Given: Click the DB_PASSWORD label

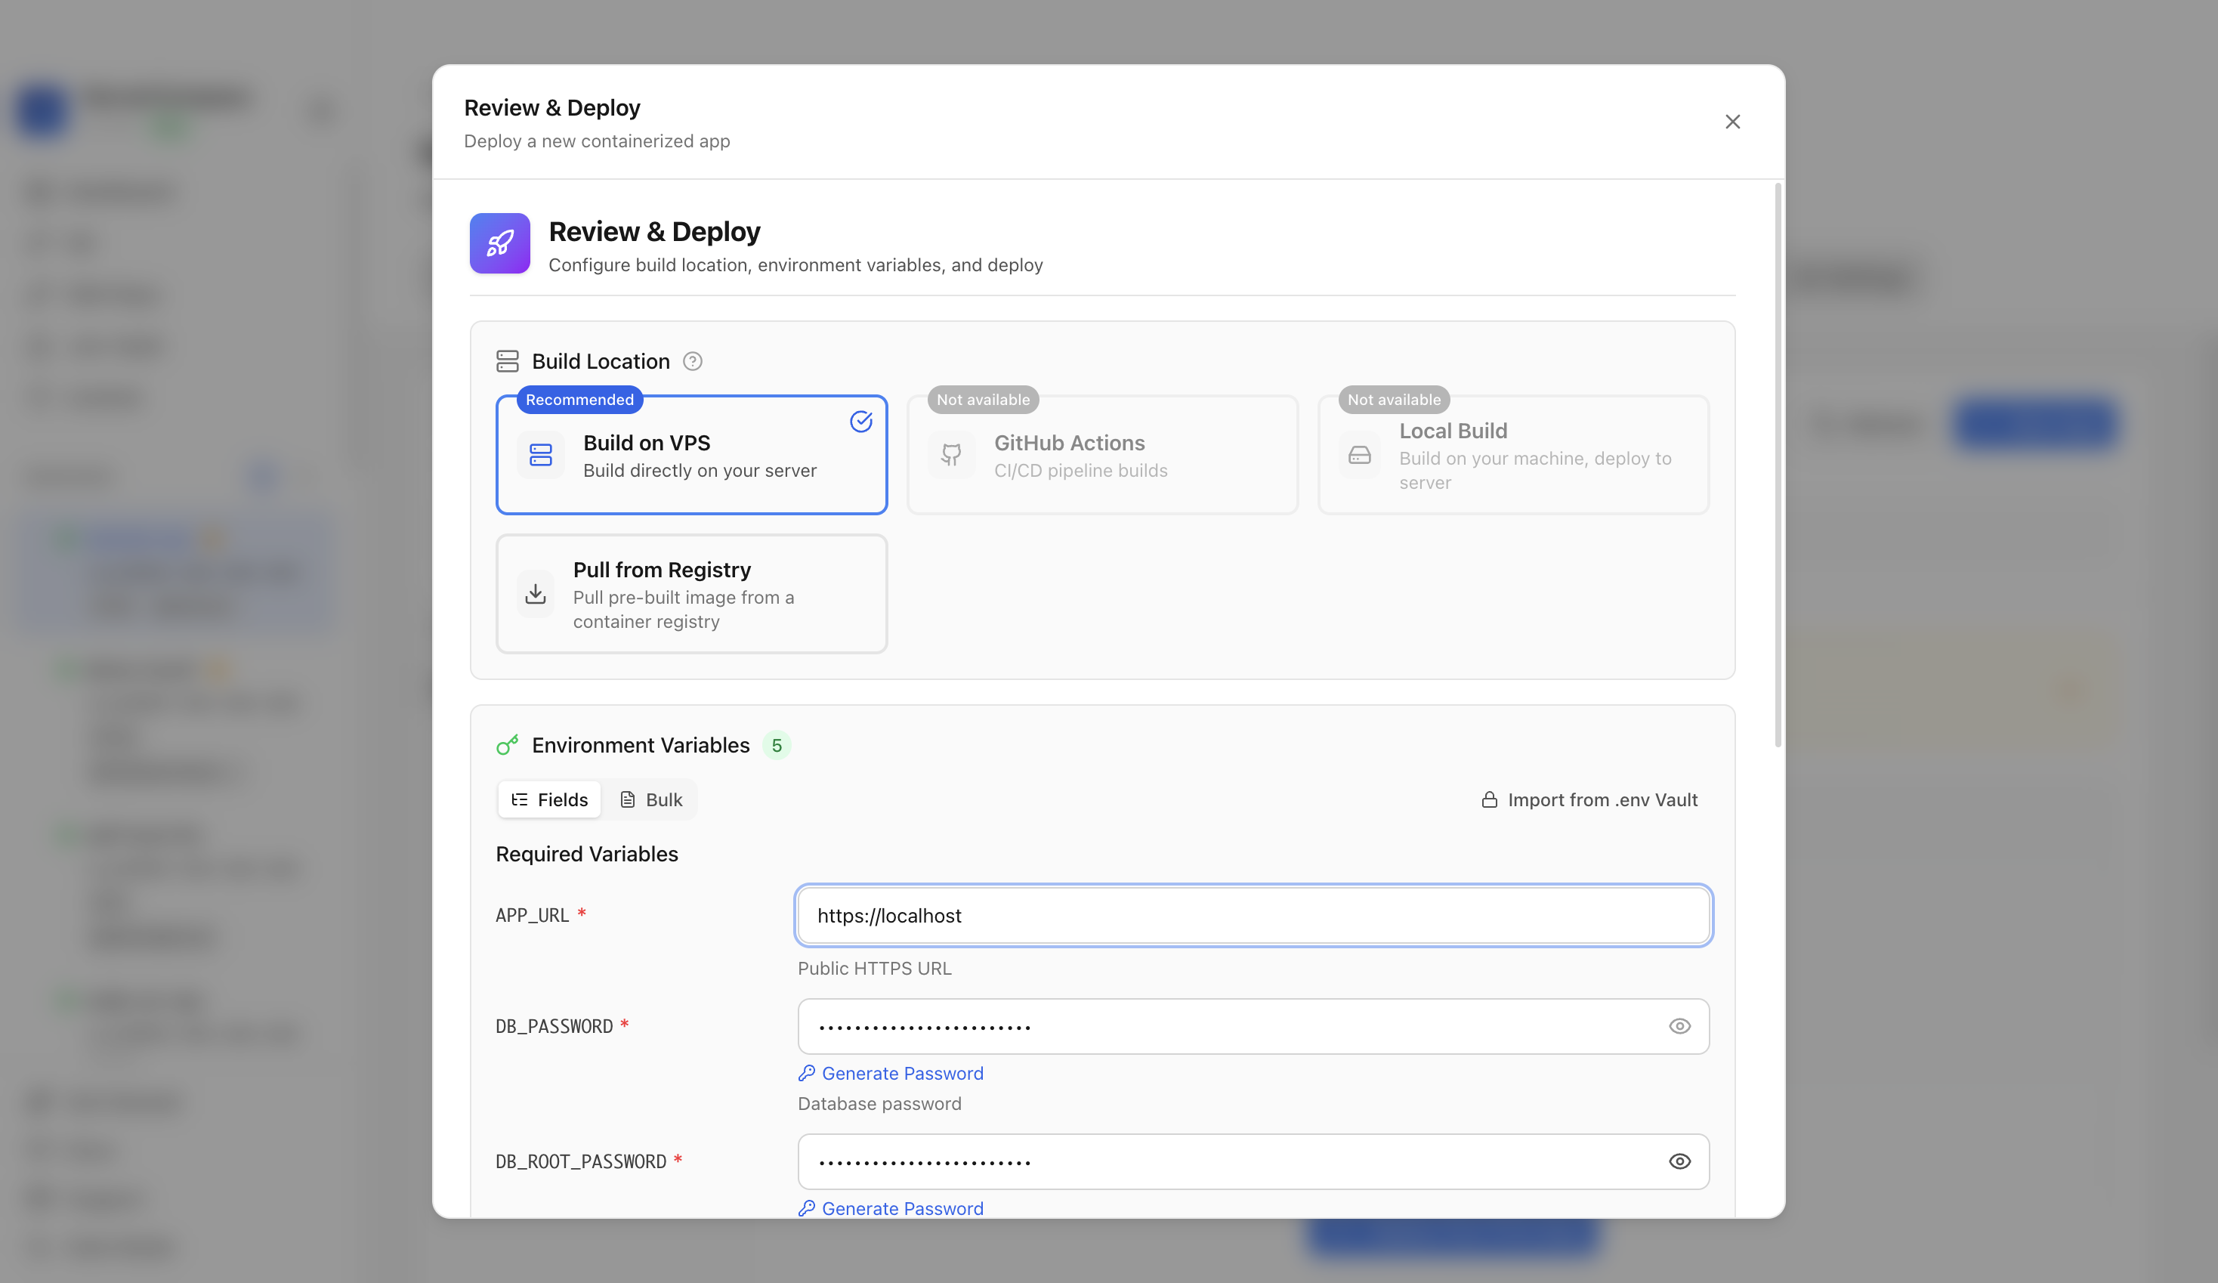Looking at the screenshot, I should coord(554,1026).
